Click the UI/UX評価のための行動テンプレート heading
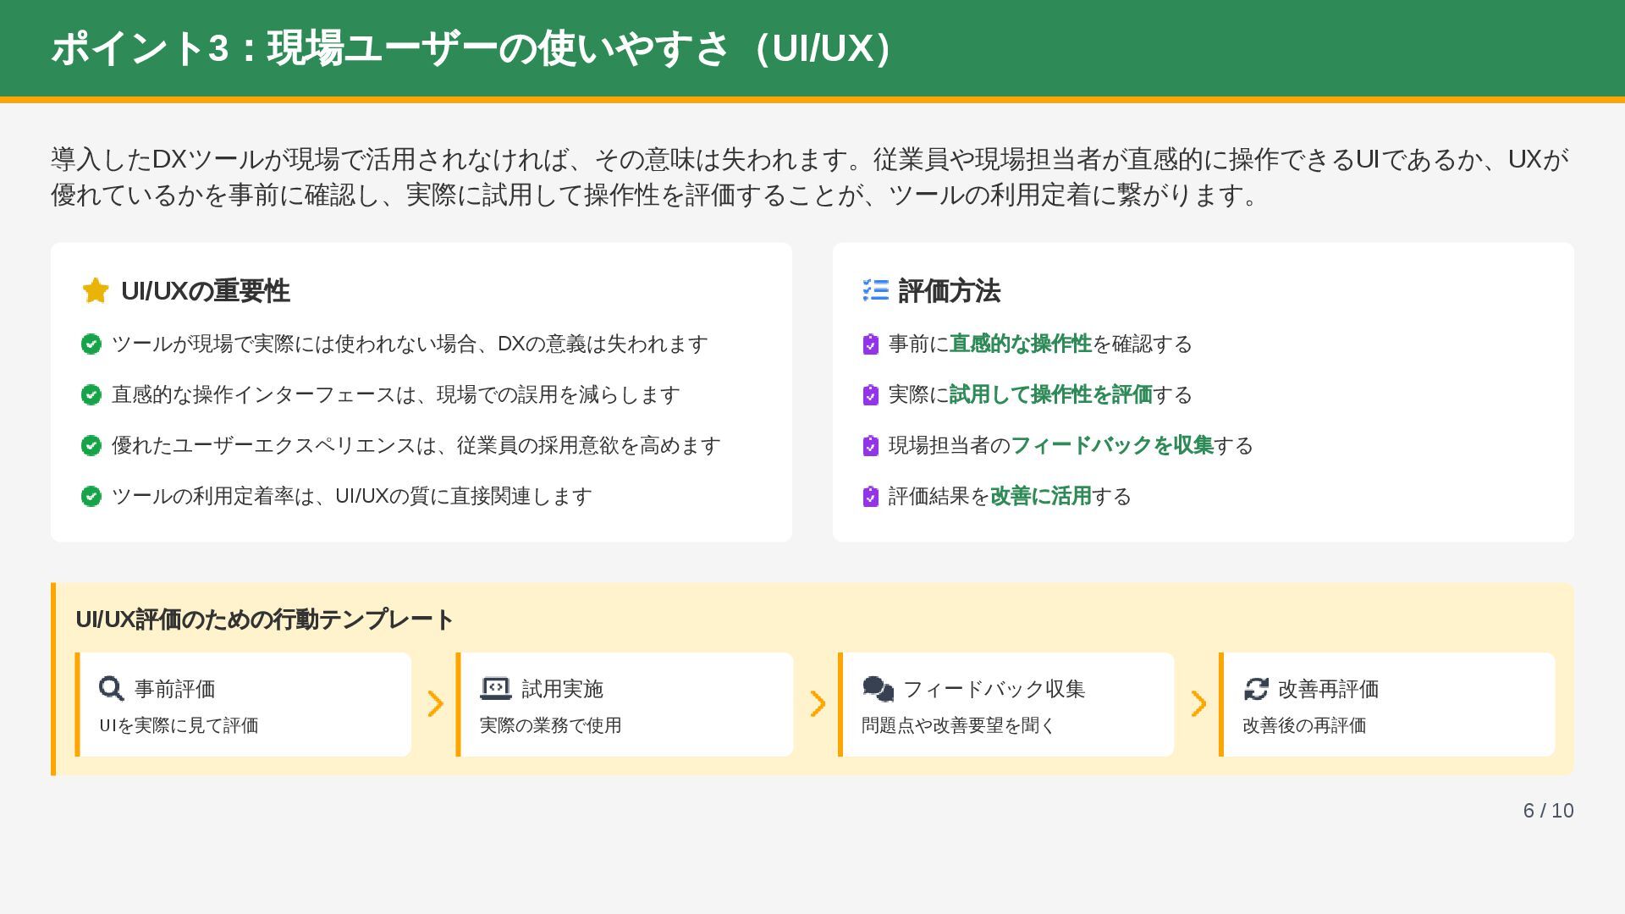 point(265,619)
